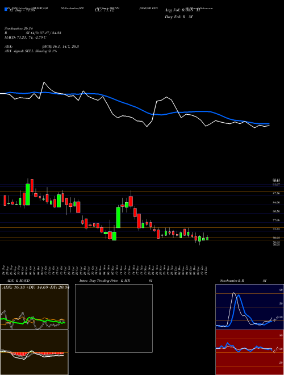Click the last green candlestick at '11 Dec'
The image size is (284, 375).
(x=207, y=239)
